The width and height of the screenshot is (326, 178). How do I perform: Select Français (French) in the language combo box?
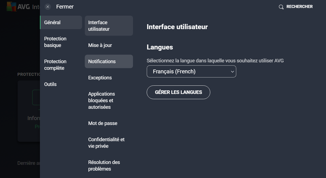[191, 71]
